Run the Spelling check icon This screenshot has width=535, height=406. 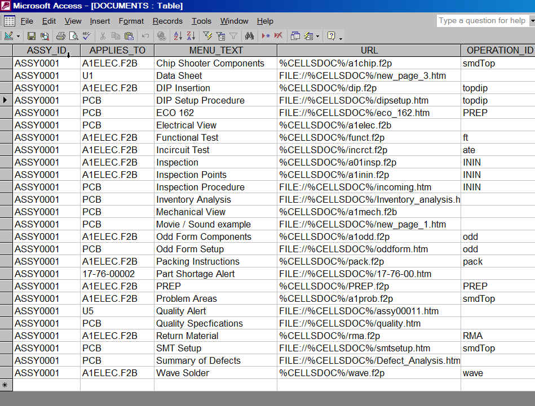[87, 36]
